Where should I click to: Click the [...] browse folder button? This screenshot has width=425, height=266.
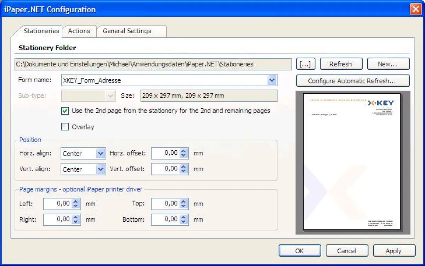pos(305,64)
